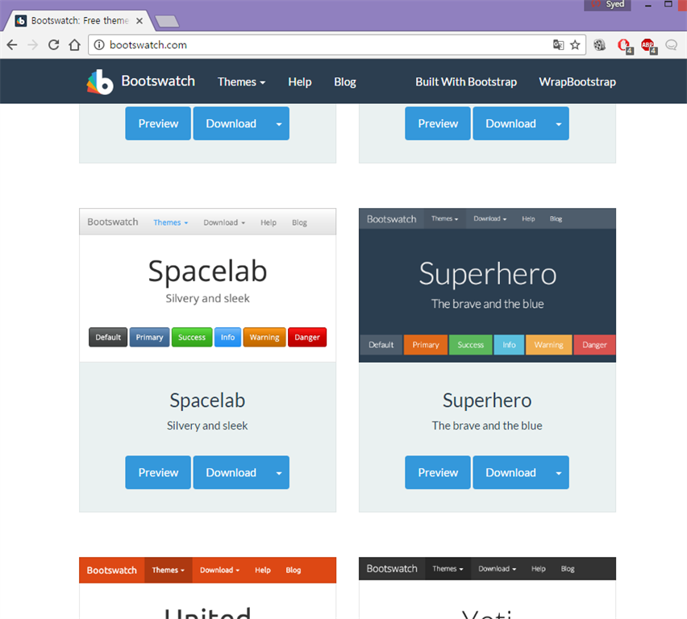687x619 pixels.
Task: Click the Bootswatch logo icon
Action: [x=100, y=82]
